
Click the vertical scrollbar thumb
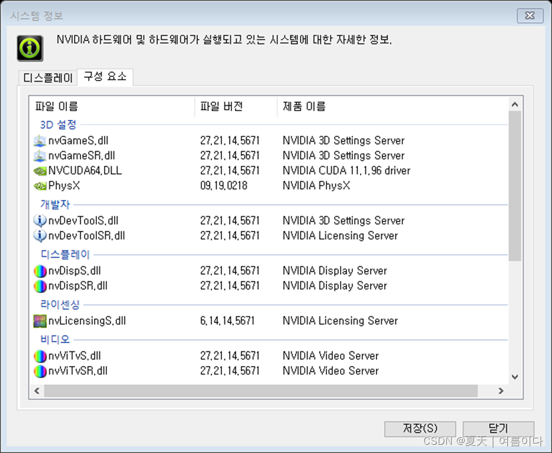pos(514,186)
